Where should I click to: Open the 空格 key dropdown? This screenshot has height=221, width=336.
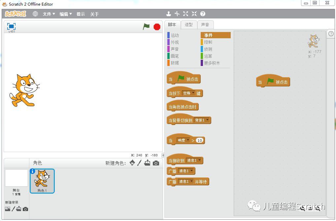188,93
